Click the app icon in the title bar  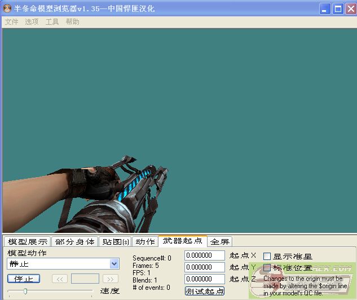8,8
